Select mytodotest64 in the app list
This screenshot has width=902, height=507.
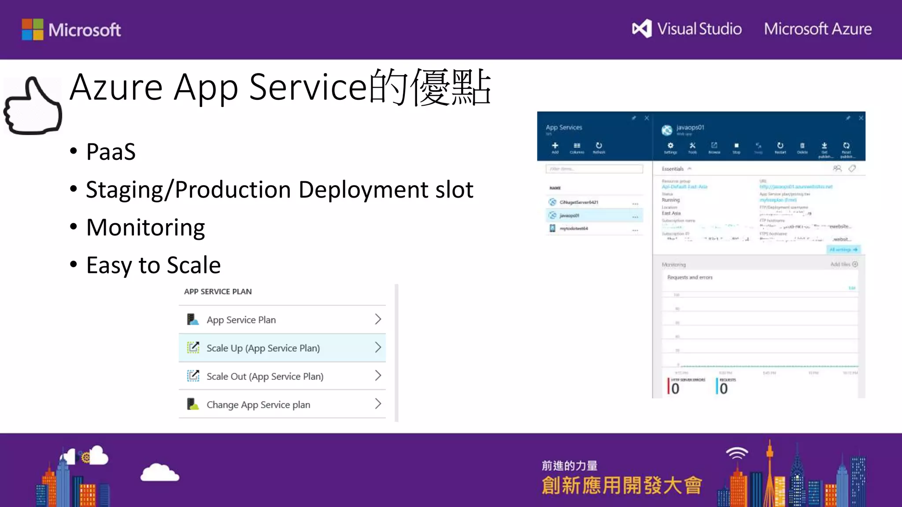click(x=594, y=228)
